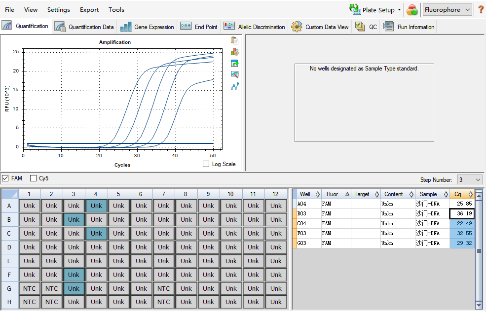Check the Cy5 fluorophore checkbox
Screen dimensions: 486x312
pos(33,178)
